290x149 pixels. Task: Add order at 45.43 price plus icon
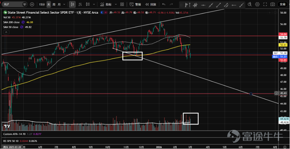coord(276,93)
